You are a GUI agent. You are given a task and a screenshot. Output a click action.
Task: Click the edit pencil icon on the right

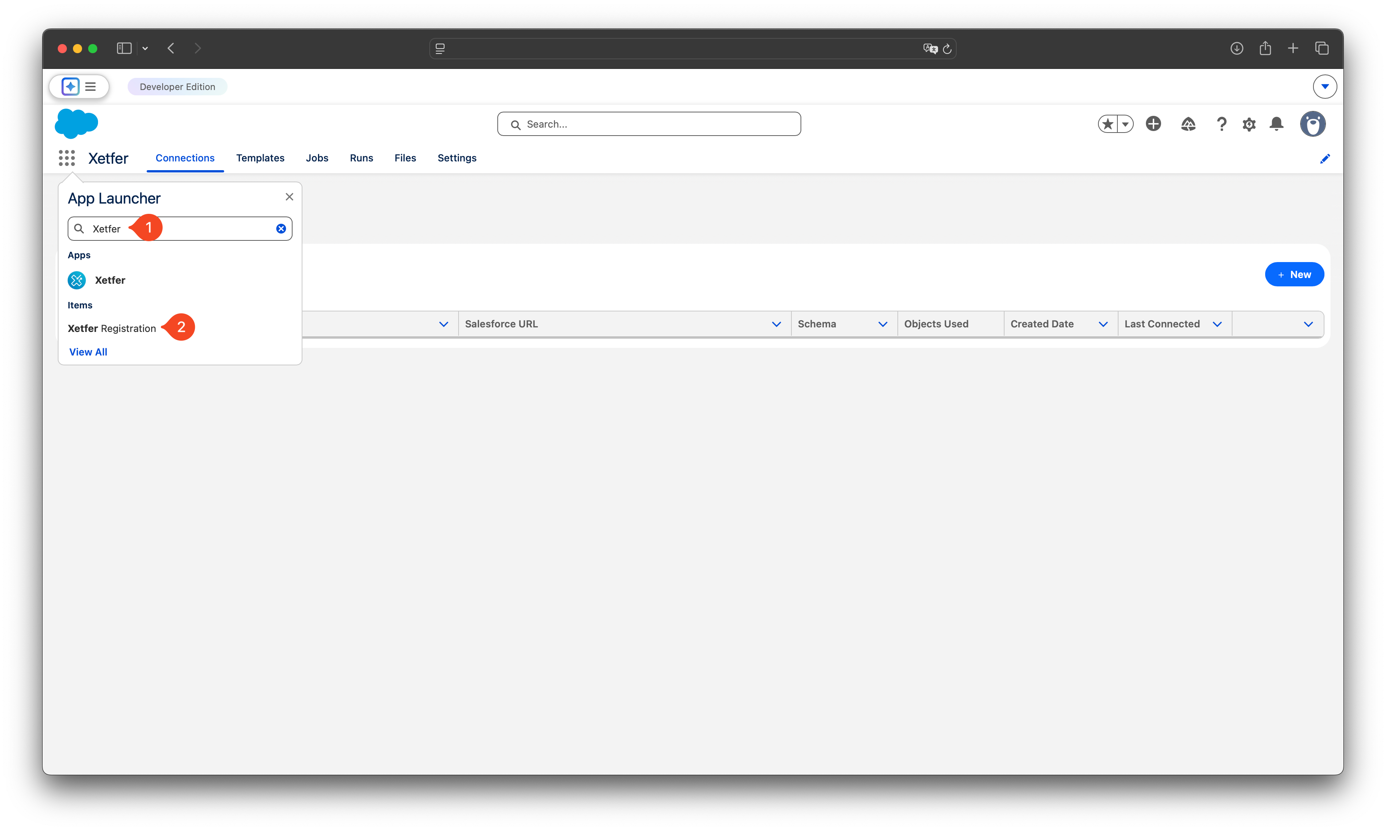click(x=1325, y=158)
